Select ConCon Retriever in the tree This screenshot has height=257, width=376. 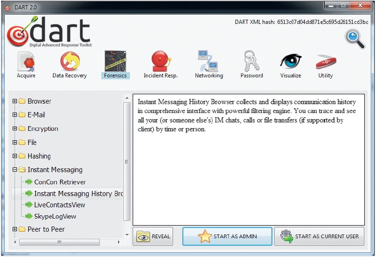click(x=60, y=182)
